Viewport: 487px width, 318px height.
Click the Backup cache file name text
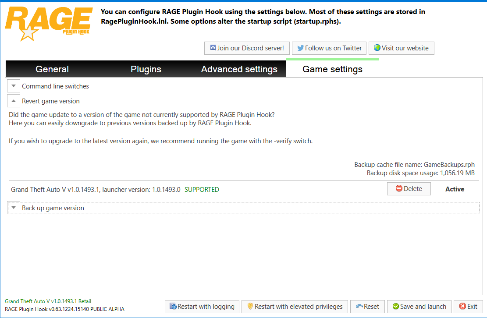[x=414, y=164]
